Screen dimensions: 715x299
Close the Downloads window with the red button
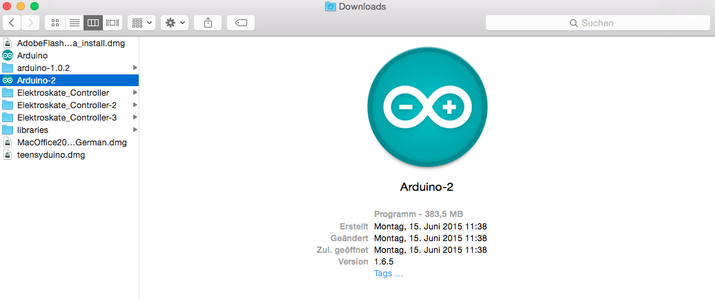point(7,6)
